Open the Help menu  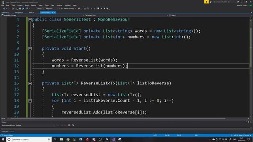75,5
